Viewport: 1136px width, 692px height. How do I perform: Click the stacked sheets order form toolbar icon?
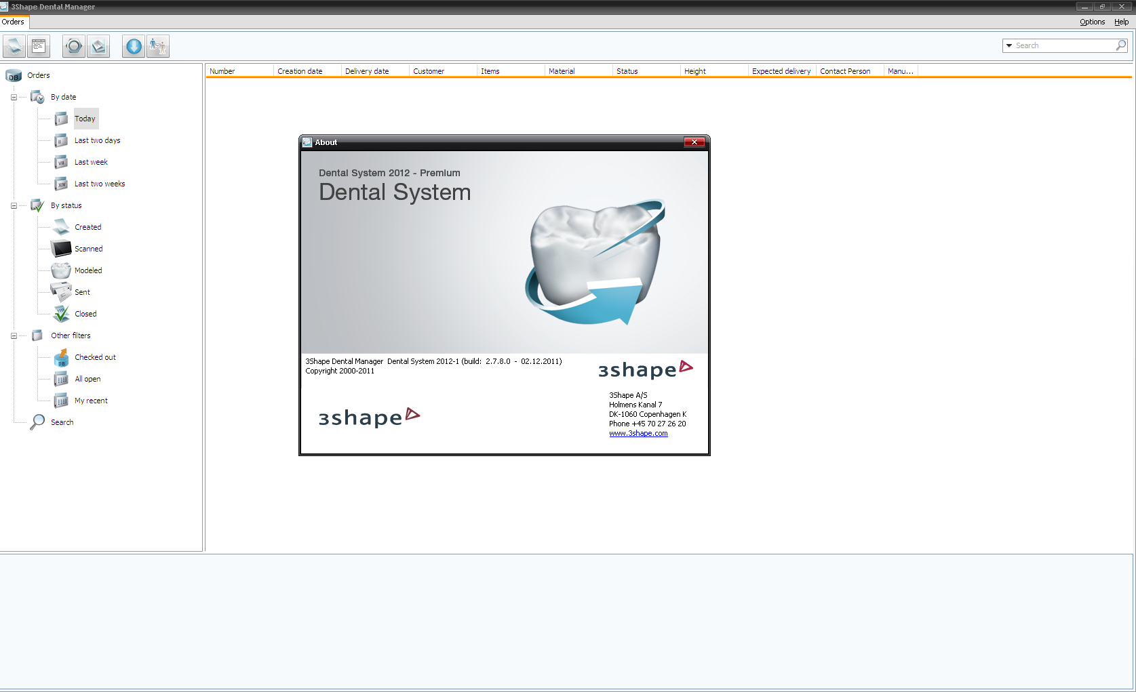pos(14,46)
